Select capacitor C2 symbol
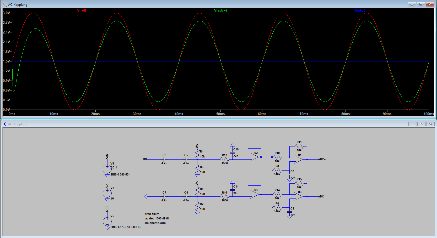 [x=289, y=212]
